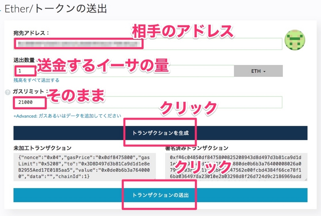Expand +Advanced gas or data options
The width and height of the screenshot is (321, 216).
click(x=67, y=116)
